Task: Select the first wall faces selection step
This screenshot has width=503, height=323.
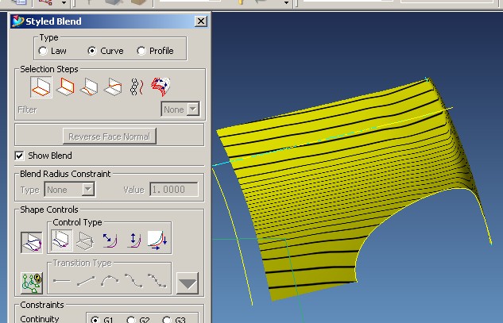Action: (x=41, y=87)
